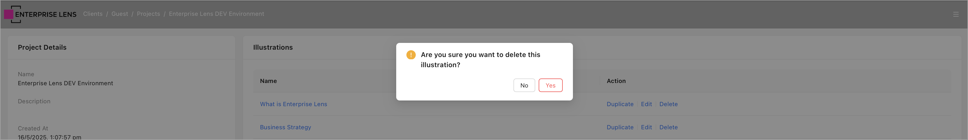The image size is (968, 140).
Task: Delete the What is Enterprise Lens illustration
Action: coord(668,104)
